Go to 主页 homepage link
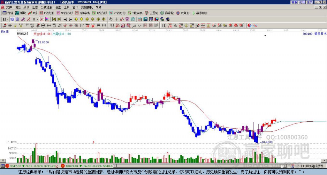This screenshot has width=327, height=175. 310,2
